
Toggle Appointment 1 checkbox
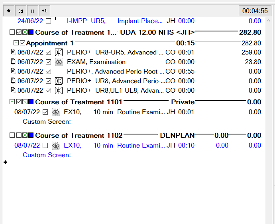[22, 43]
